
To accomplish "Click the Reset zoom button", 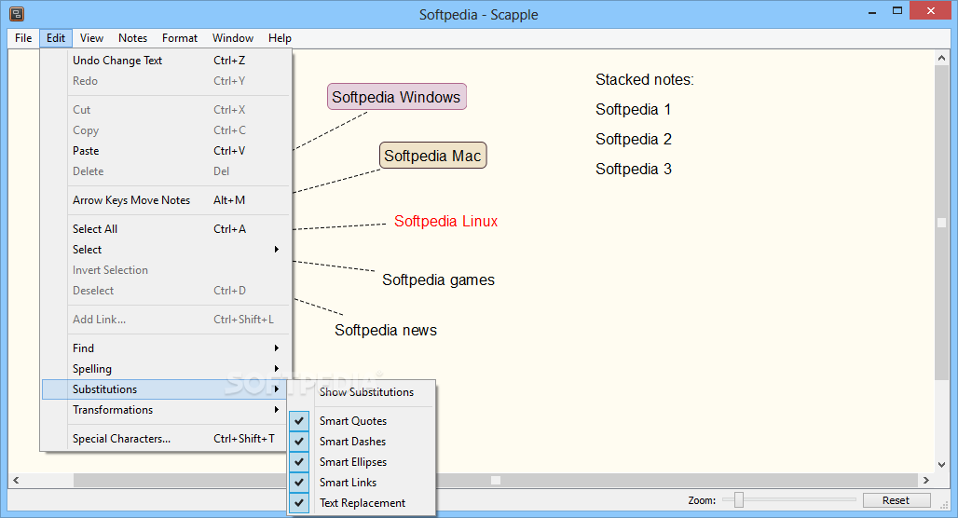I will tap(896, 500).
